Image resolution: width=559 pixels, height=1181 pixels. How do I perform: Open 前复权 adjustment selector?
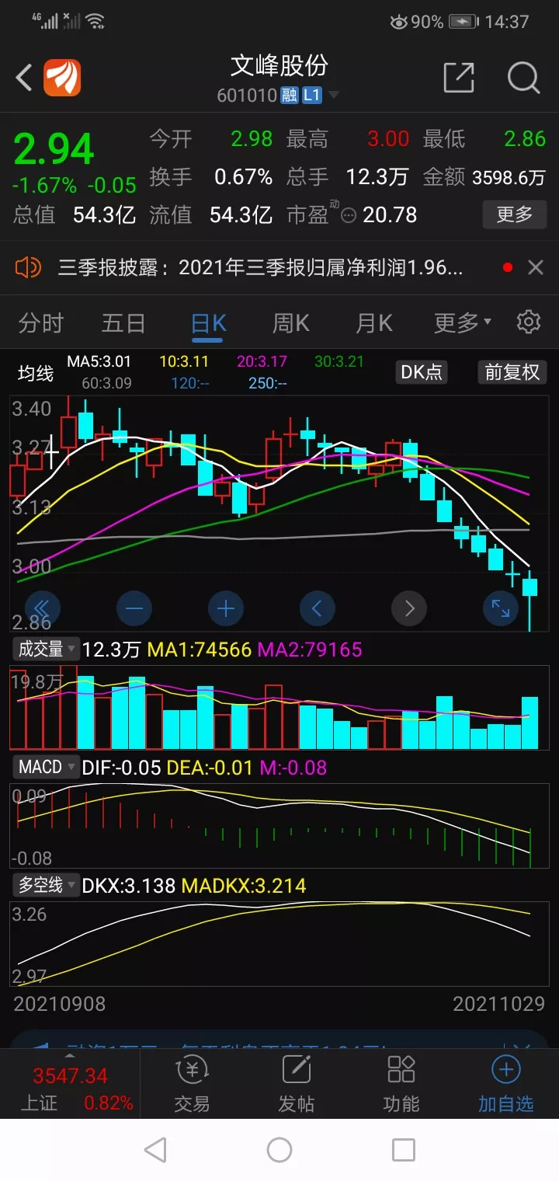coord(512,372)
